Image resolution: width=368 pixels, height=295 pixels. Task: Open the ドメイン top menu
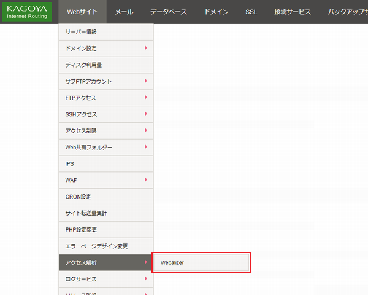click(217, 12)
